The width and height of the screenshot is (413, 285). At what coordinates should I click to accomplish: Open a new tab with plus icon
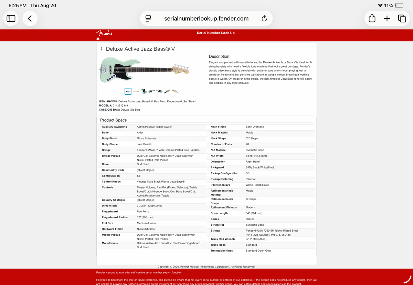[x=387, y=19]
